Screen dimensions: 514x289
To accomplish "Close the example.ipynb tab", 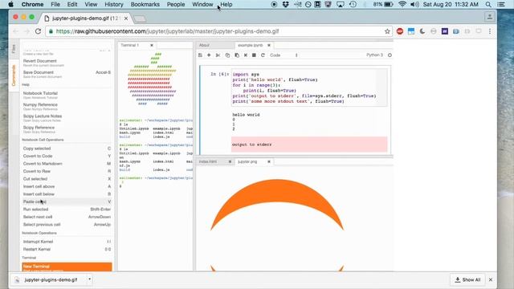I will click(x=269, y=45).
